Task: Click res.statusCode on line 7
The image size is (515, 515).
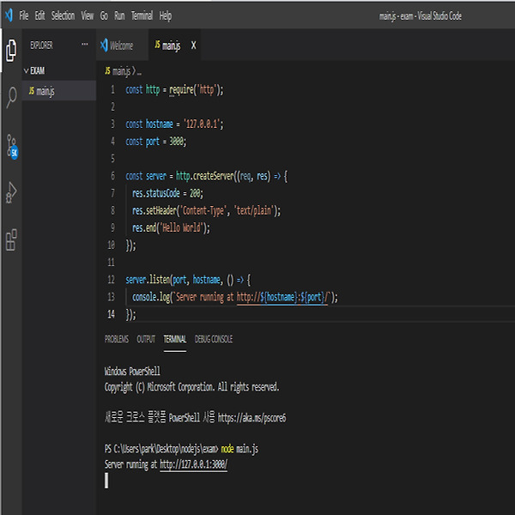Action: pyautogui.click(x=156, y=193)
